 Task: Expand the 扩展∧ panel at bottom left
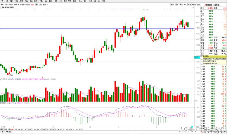pyautogui.click(x=3, y=132)
